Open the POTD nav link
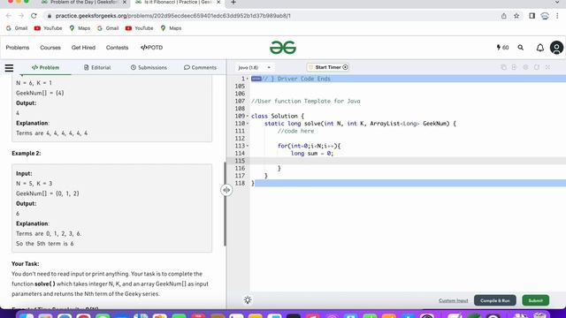This screenshot has width=566, height=318. click(x=151, y=48)
